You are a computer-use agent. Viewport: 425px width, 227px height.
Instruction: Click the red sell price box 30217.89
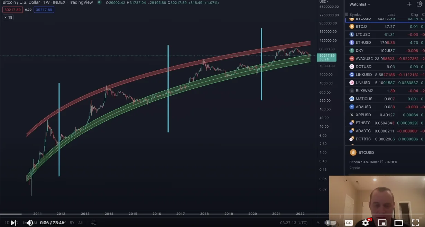12,10
